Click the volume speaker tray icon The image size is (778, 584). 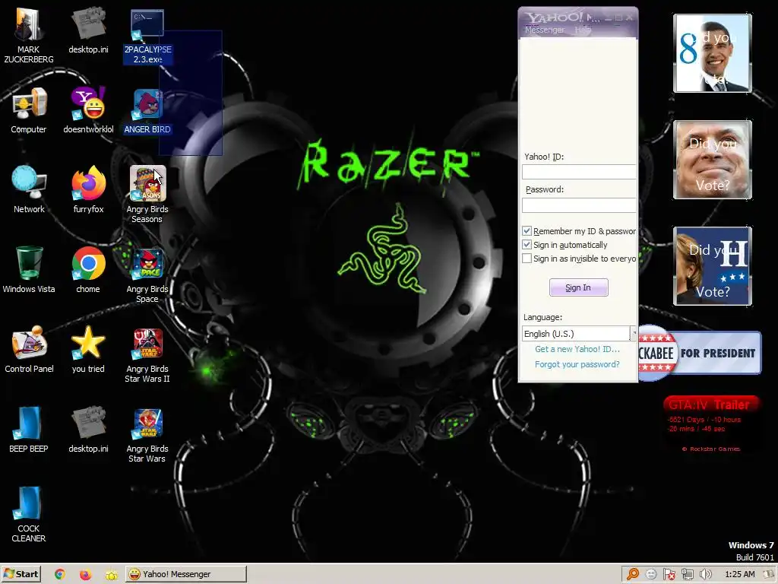click(705, 574)
